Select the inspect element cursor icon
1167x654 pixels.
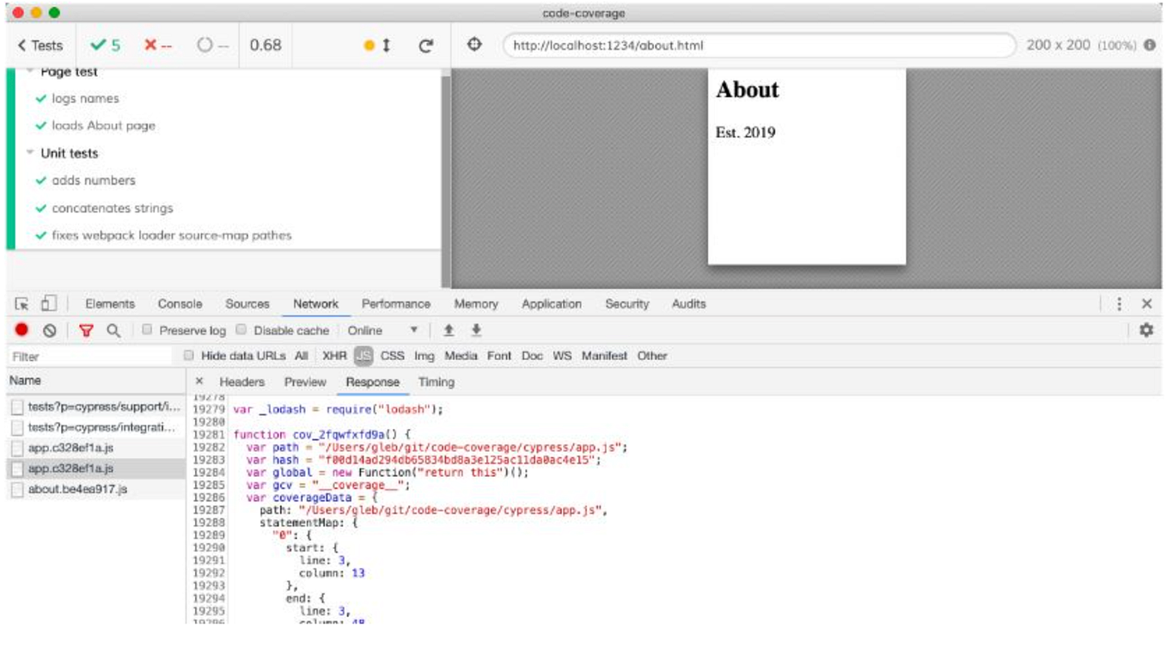tap(22, 303)
